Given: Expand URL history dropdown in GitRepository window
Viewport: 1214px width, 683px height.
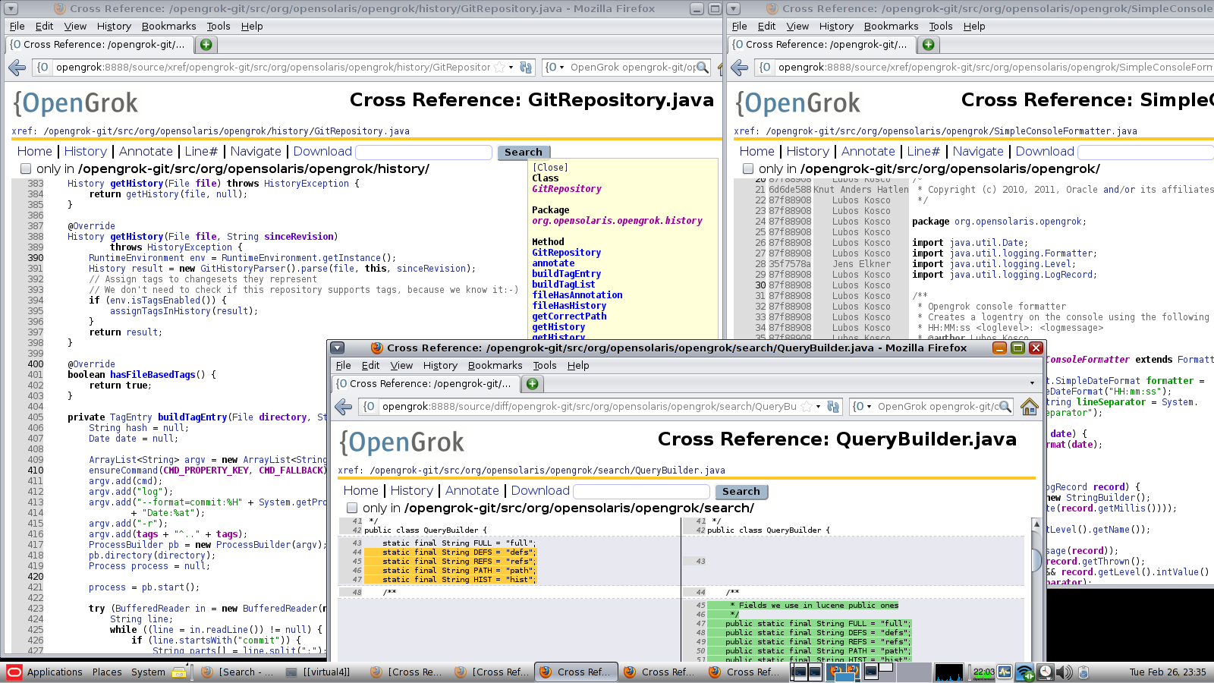Looking at the screenshot, I should click(x=511, y=68).
